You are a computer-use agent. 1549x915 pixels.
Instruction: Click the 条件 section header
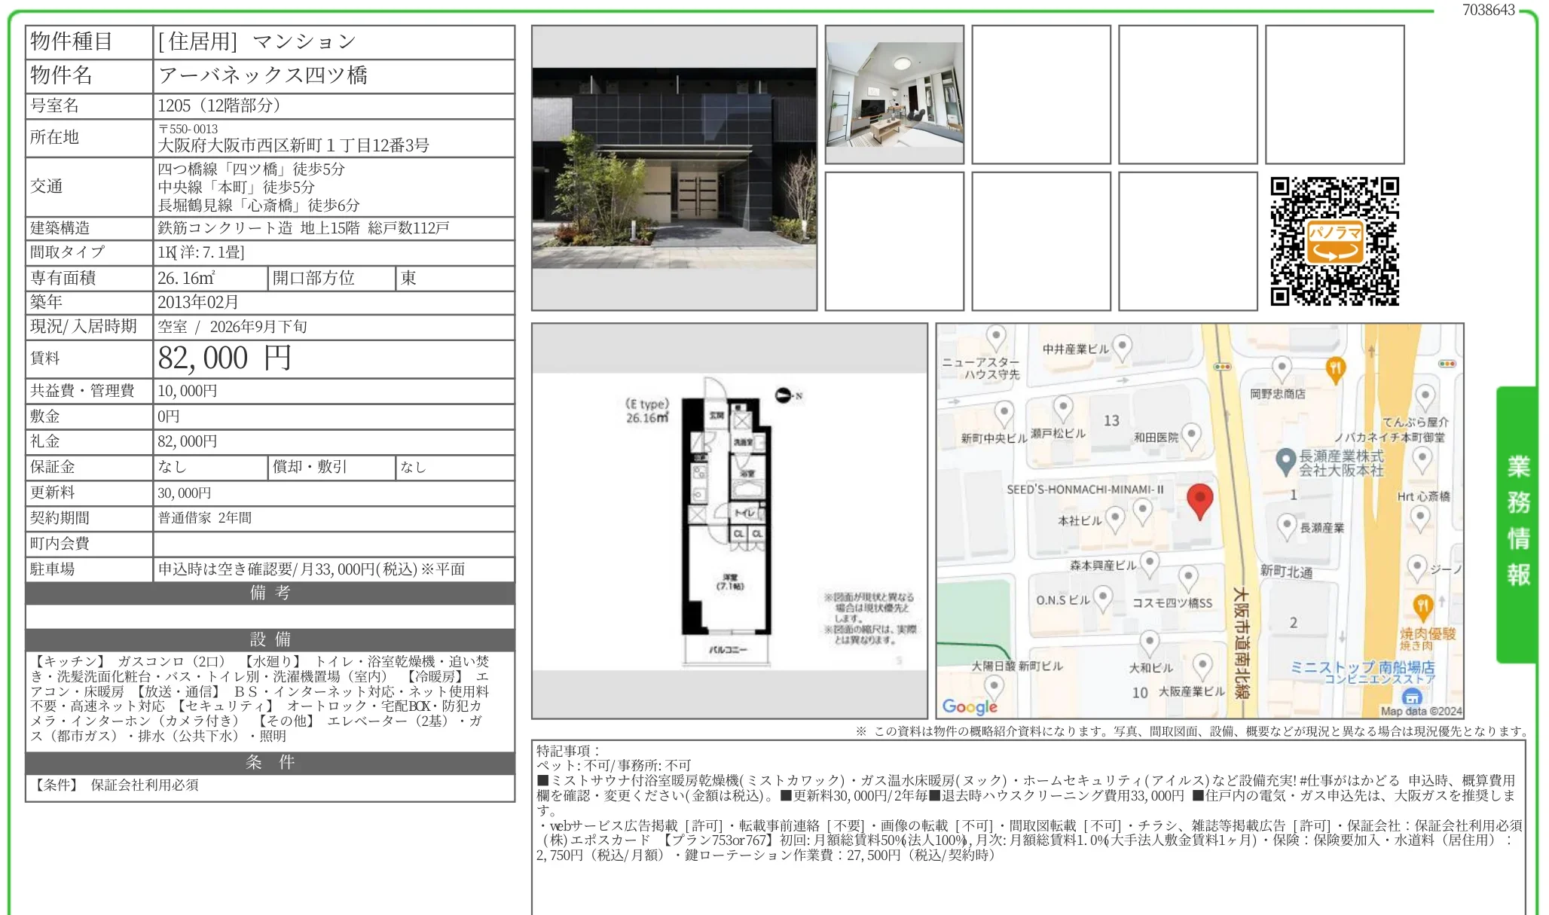[x=270, y=763]
